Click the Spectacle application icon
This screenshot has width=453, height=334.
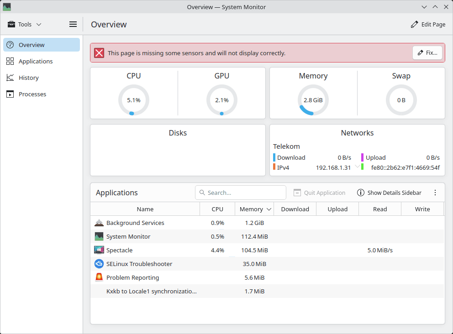[99, 250]
